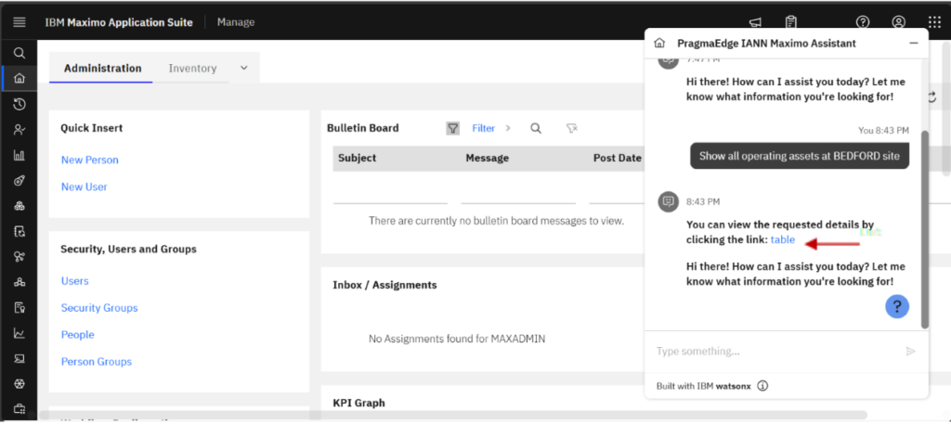Open the People link
The height and width of the screenshot is (424, 951).
[78, 334]
